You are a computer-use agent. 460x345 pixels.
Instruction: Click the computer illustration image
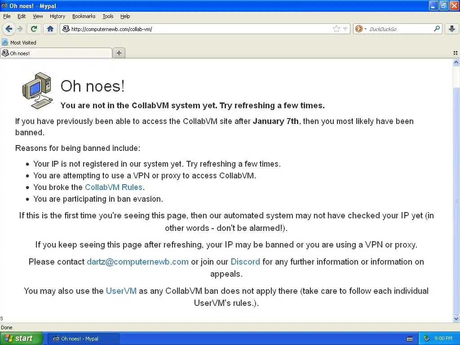[x=38, y=91]
